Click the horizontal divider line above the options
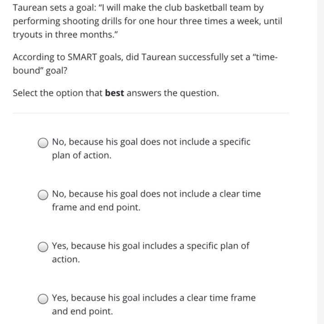The image size is (324, 324). click(x=151, y=113)
